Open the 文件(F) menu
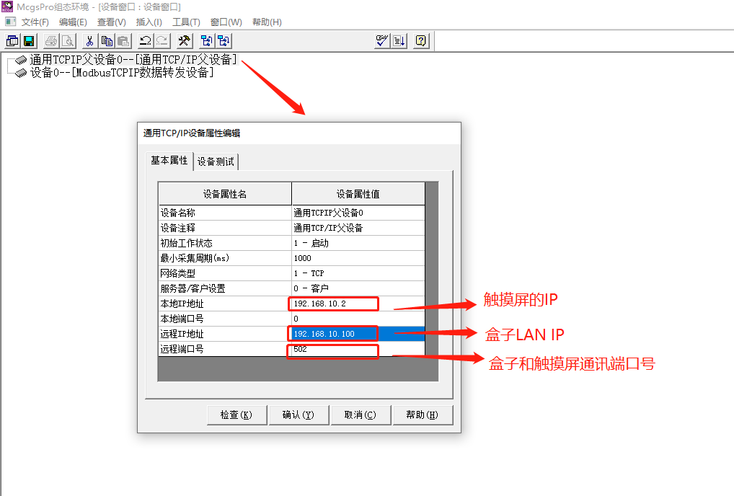734x496 pixels. [35, 22]
